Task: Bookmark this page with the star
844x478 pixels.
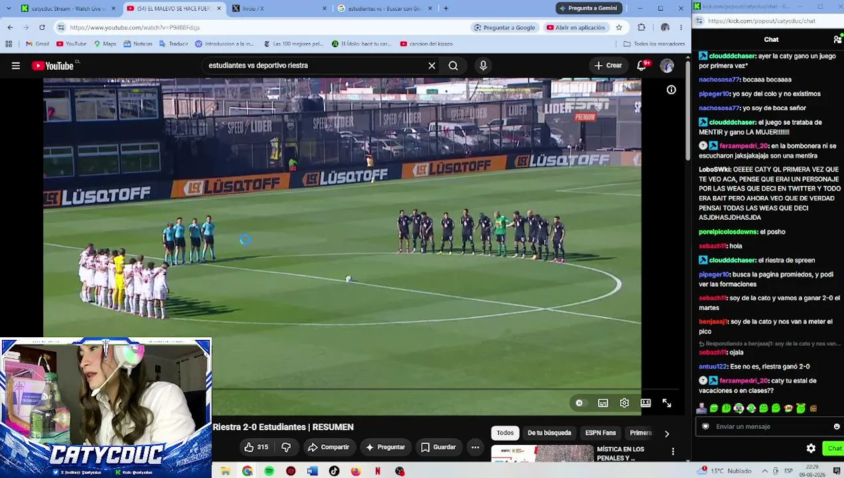Action: click(x=619, y=27)
